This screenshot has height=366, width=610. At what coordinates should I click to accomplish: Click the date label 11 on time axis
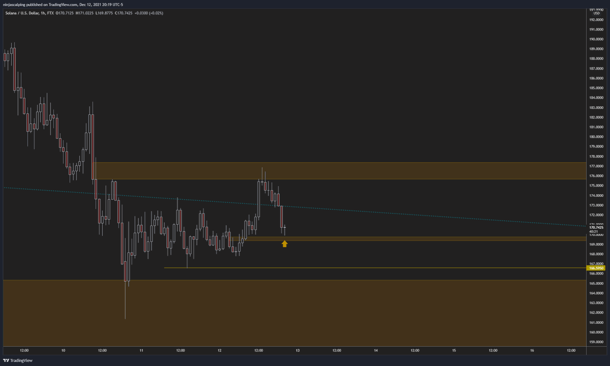[x=141, y=350]
